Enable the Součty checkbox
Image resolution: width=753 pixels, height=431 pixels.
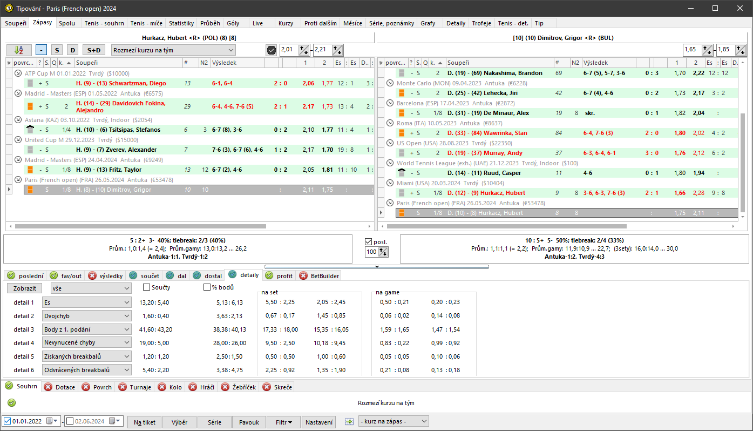point(147,287)
